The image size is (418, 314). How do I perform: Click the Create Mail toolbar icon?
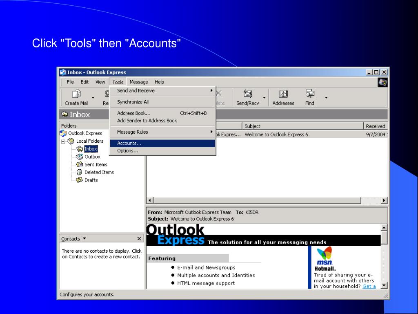(x=76, y=94)
